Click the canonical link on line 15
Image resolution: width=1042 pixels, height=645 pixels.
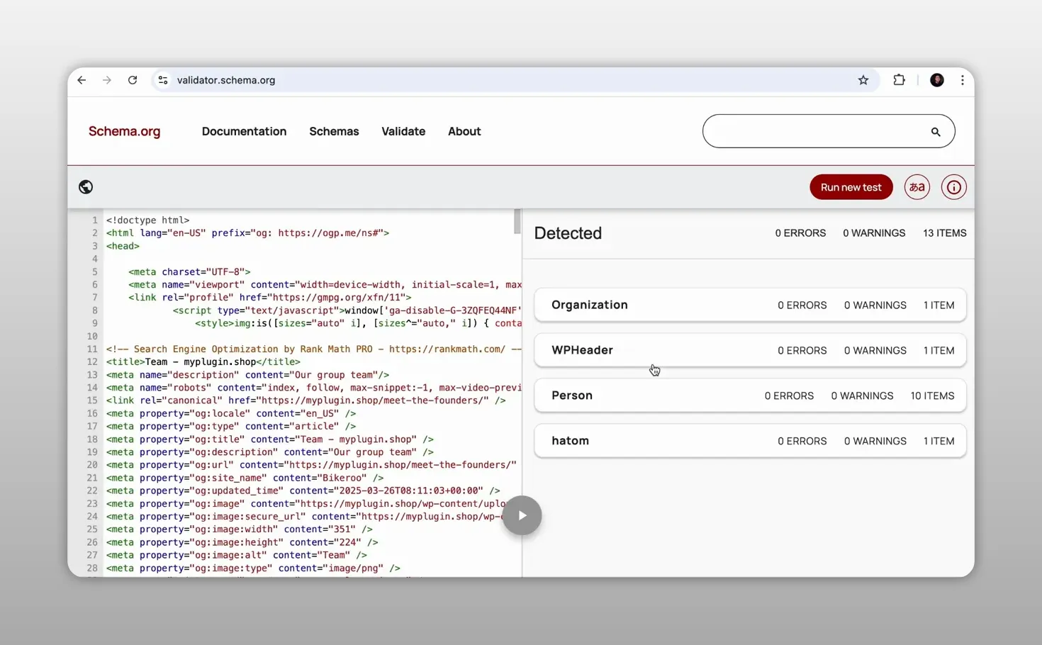point(306,400)
